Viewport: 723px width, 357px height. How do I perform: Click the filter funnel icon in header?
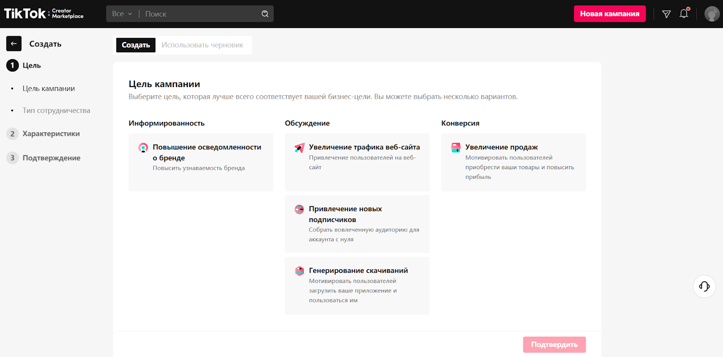666,14
